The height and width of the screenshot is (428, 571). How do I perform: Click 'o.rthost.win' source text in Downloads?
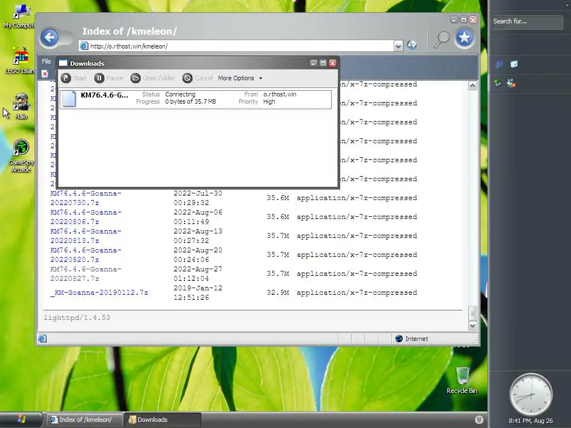pyautogui.click(x=280, y=94)
